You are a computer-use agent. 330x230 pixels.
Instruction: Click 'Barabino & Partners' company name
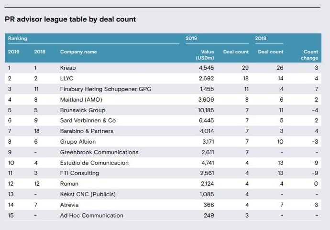(x=87, y=131)
